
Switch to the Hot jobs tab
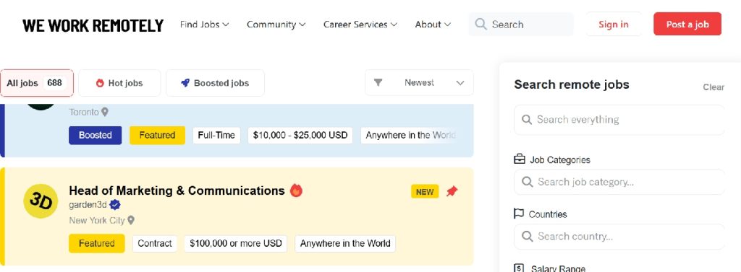pyautogui.click(x=119, y=83)
